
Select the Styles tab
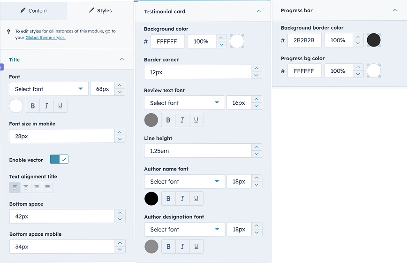[x=100, y=10]
